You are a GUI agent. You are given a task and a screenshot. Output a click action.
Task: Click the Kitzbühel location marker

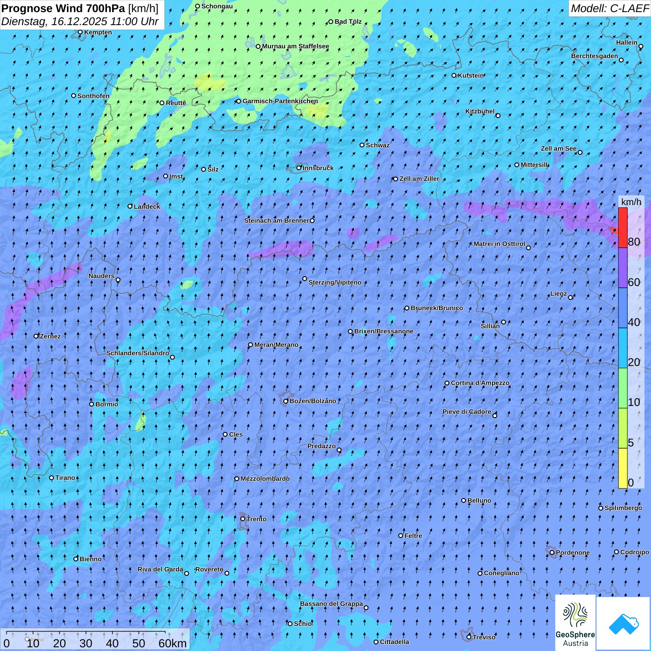pos(498,115)
